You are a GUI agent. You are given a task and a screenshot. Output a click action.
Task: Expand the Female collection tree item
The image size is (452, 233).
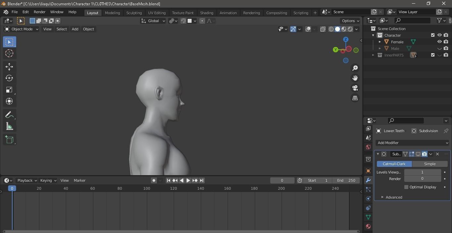tap(380, 42)
